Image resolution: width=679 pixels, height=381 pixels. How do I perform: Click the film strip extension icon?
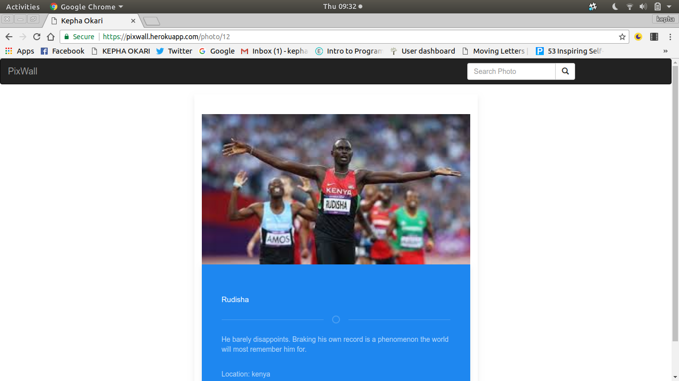click(654, 37)
